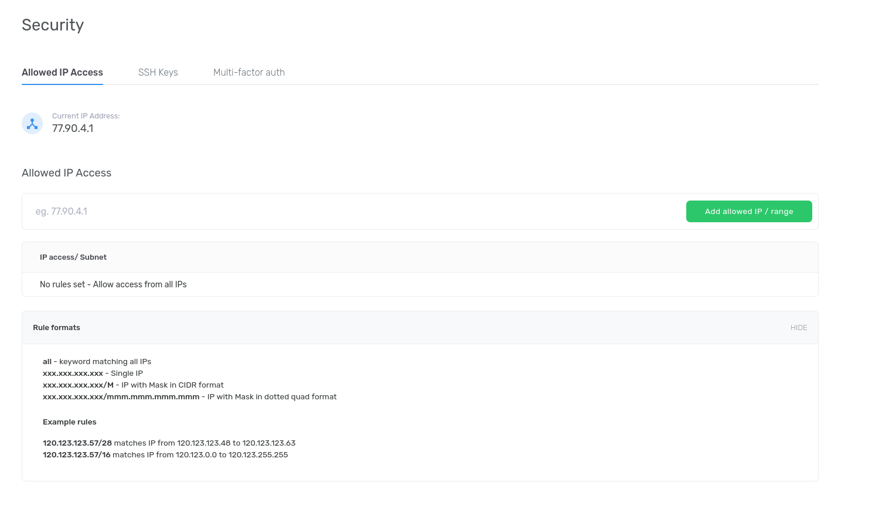Click the CIDR format mask rule line
The height and width of the screenshot is (516, 882).
coord(133,385)
